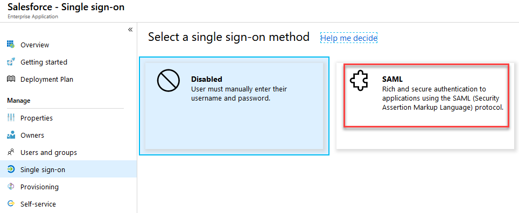This screenshot has height=213, width=519.
Task: Click the Owners people icon
Action: pyautogui.click(x=11, y=135)
